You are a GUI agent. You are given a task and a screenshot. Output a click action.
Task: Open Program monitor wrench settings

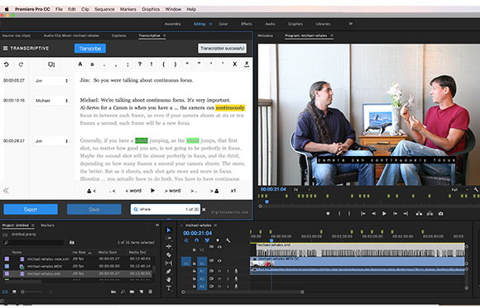tap(477, 190)
